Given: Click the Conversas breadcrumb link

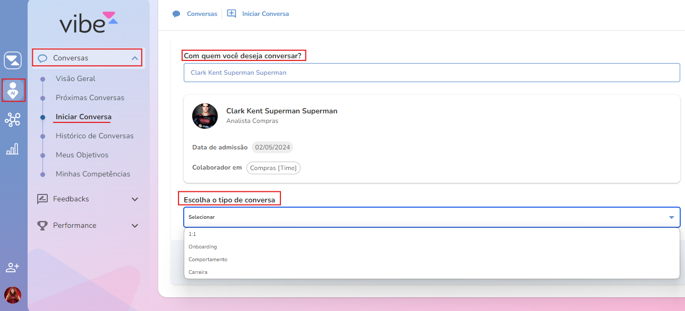Looking at the screenshot, I should 202,14.
